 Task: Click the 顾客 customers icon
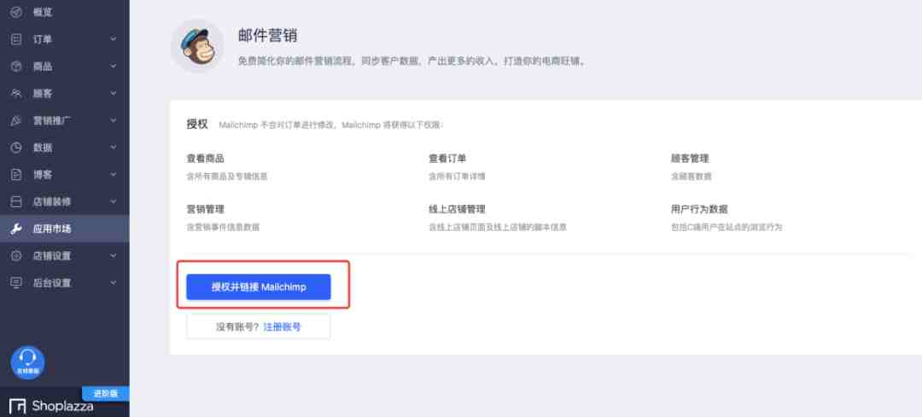(x=16, y=94)
